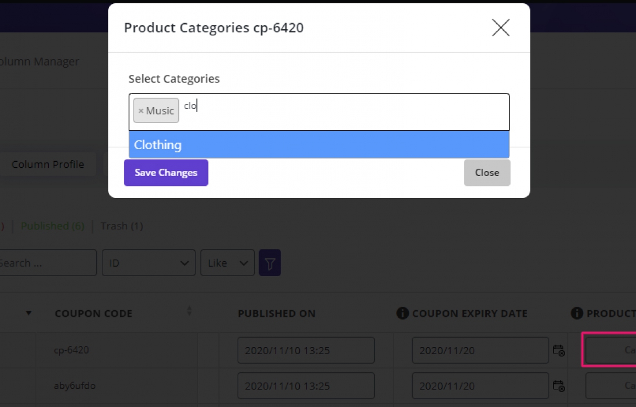
Task: Close the Product Categories dialog with the X
Action: point(500,28)
